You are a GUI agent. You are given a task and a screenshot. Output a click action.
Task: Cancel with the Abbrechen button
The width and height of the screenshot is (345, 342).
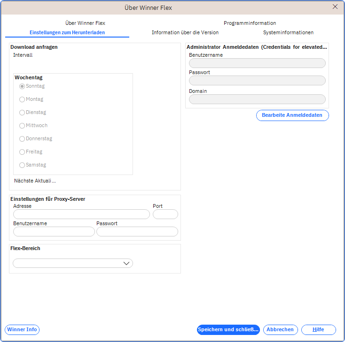click(x=280, y=330)
